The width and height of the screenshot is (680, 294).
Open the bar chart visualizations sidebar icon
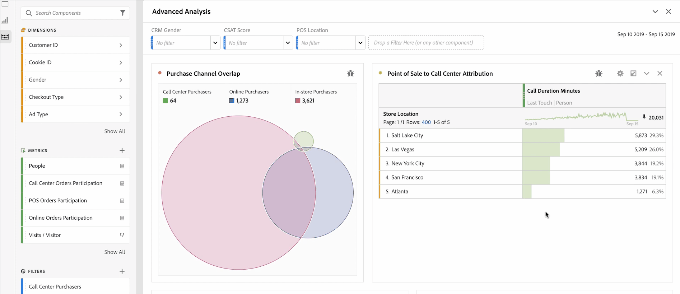(x=5, y=20)
